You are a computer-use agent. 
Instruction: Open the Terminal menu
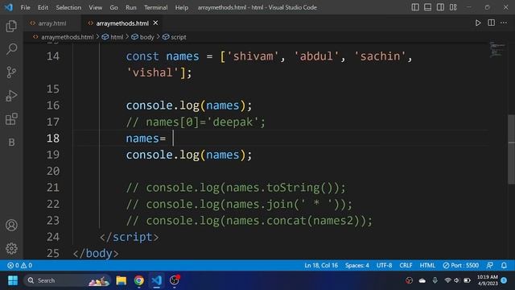(155, 7)
